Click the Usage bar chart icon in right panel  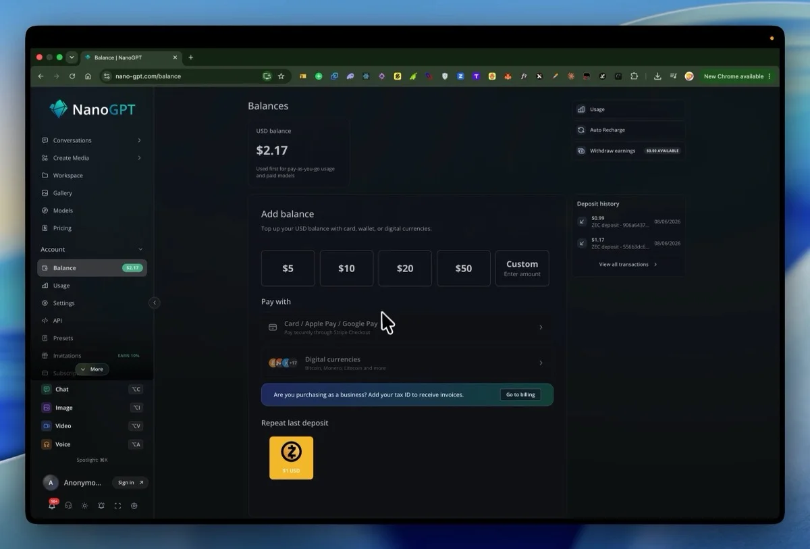click(x=581, y=109)
